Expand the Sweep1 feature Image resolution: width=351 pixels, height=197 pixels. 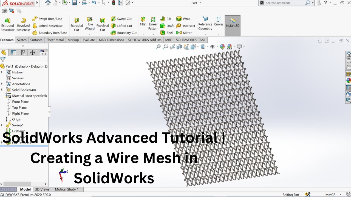tap(2, 125)
